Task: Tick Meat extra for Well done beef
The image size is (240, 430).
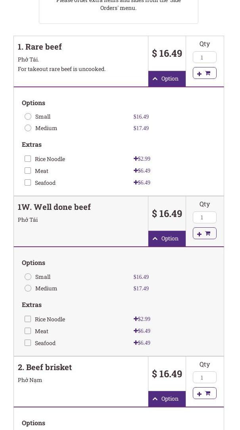Action: [x=28, y=331]
